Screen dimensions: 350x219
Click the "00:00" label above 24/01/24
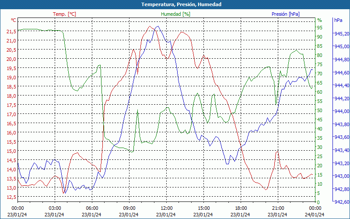pyautogui.click(x=315, y=208)
